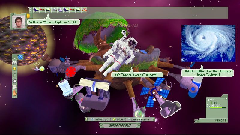Select the white-outlined highlighted module
The width and height of the screenshot is (240, 135).
click(170, 109)
